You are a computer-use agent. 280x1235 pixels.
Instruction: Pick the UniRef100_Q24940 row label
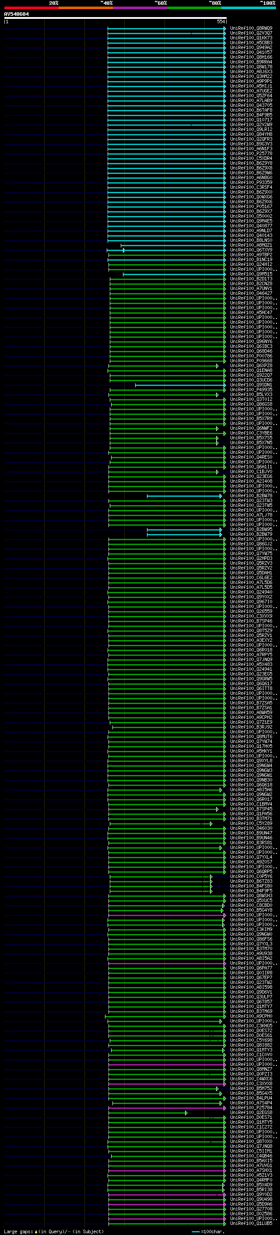(251, 592)
